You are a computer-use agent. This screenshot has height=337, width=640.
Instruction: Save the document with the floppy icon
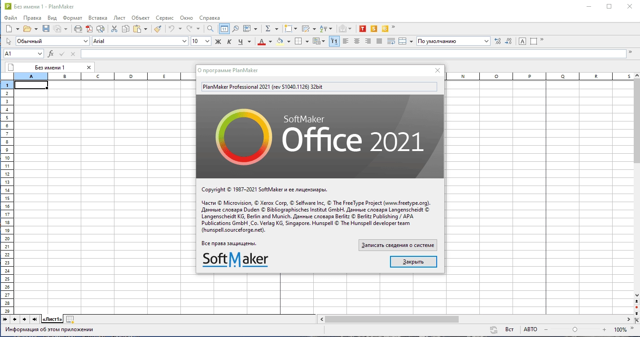click(x=46, y=29)
